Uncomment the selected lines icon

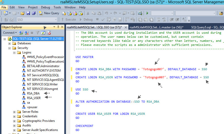164,20
